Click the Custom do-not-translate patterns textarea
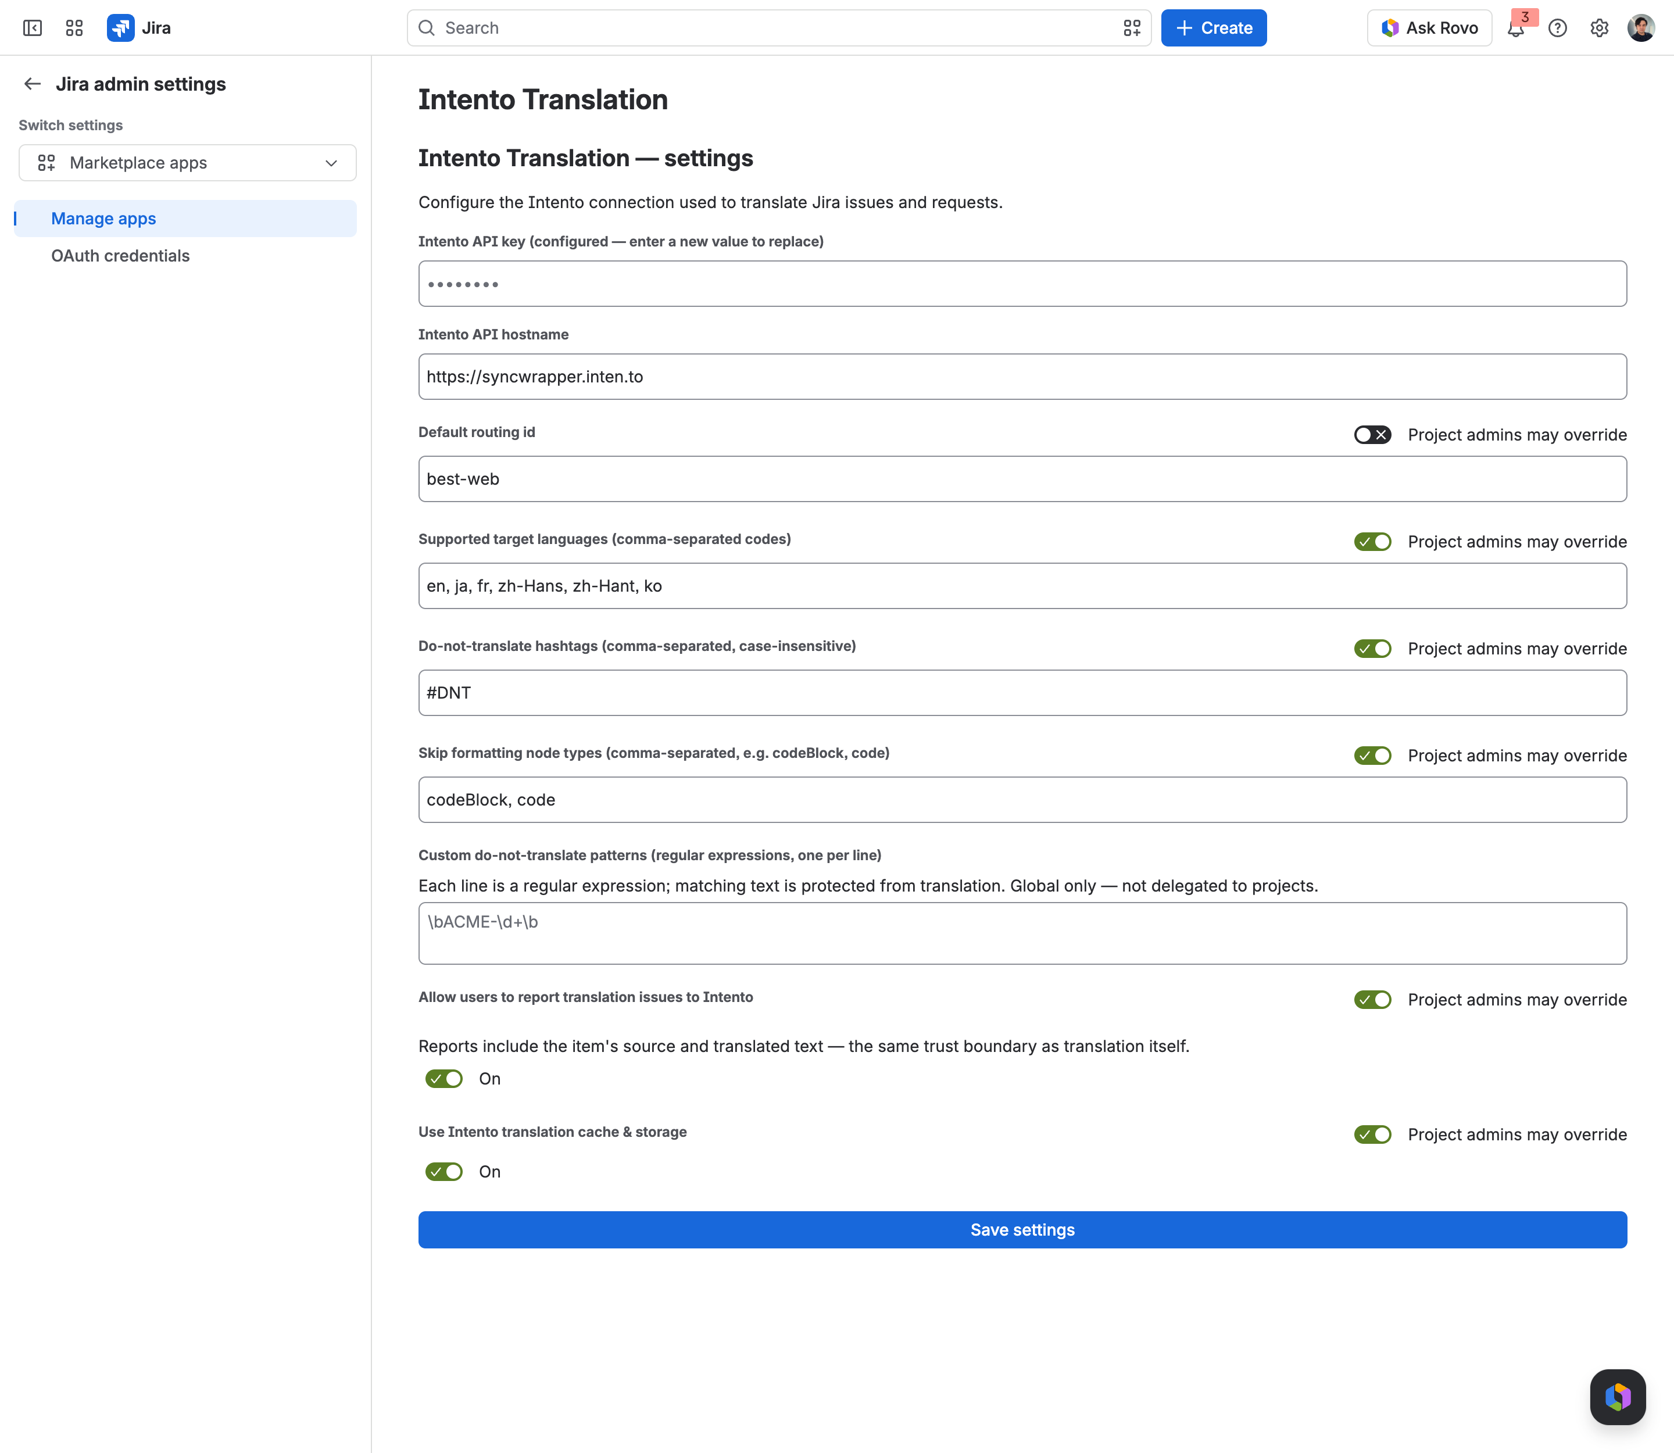Viewport: 1674px width, 1453px height. point(1022,933)
